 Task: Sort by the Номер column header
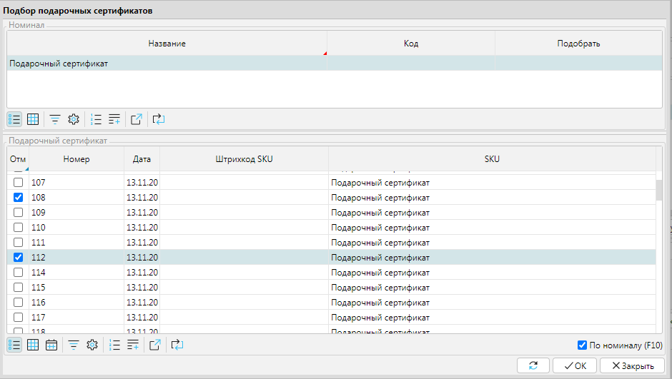click(76, 159)
